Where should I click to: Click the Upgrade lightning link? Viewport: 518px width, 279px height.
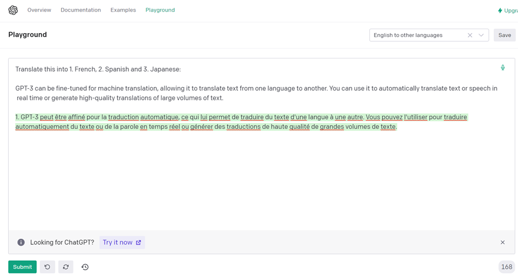click(508, 10)
